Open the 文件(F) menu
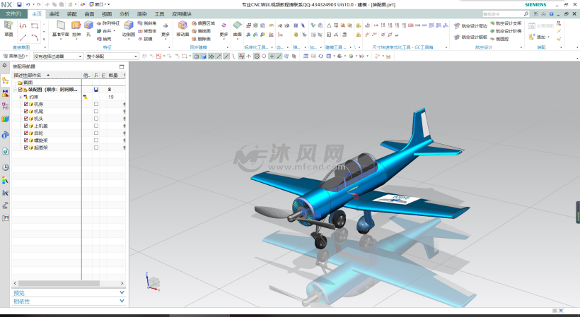This screenshot has width=580, height=317. pyautogui.click(x=13, y=13)
